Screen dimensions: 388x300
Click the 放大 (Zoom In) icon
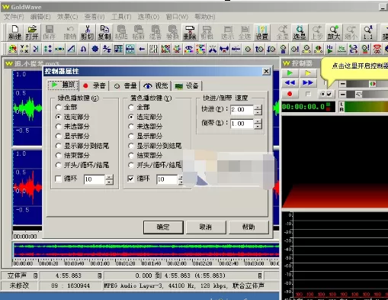pos(334,33)
